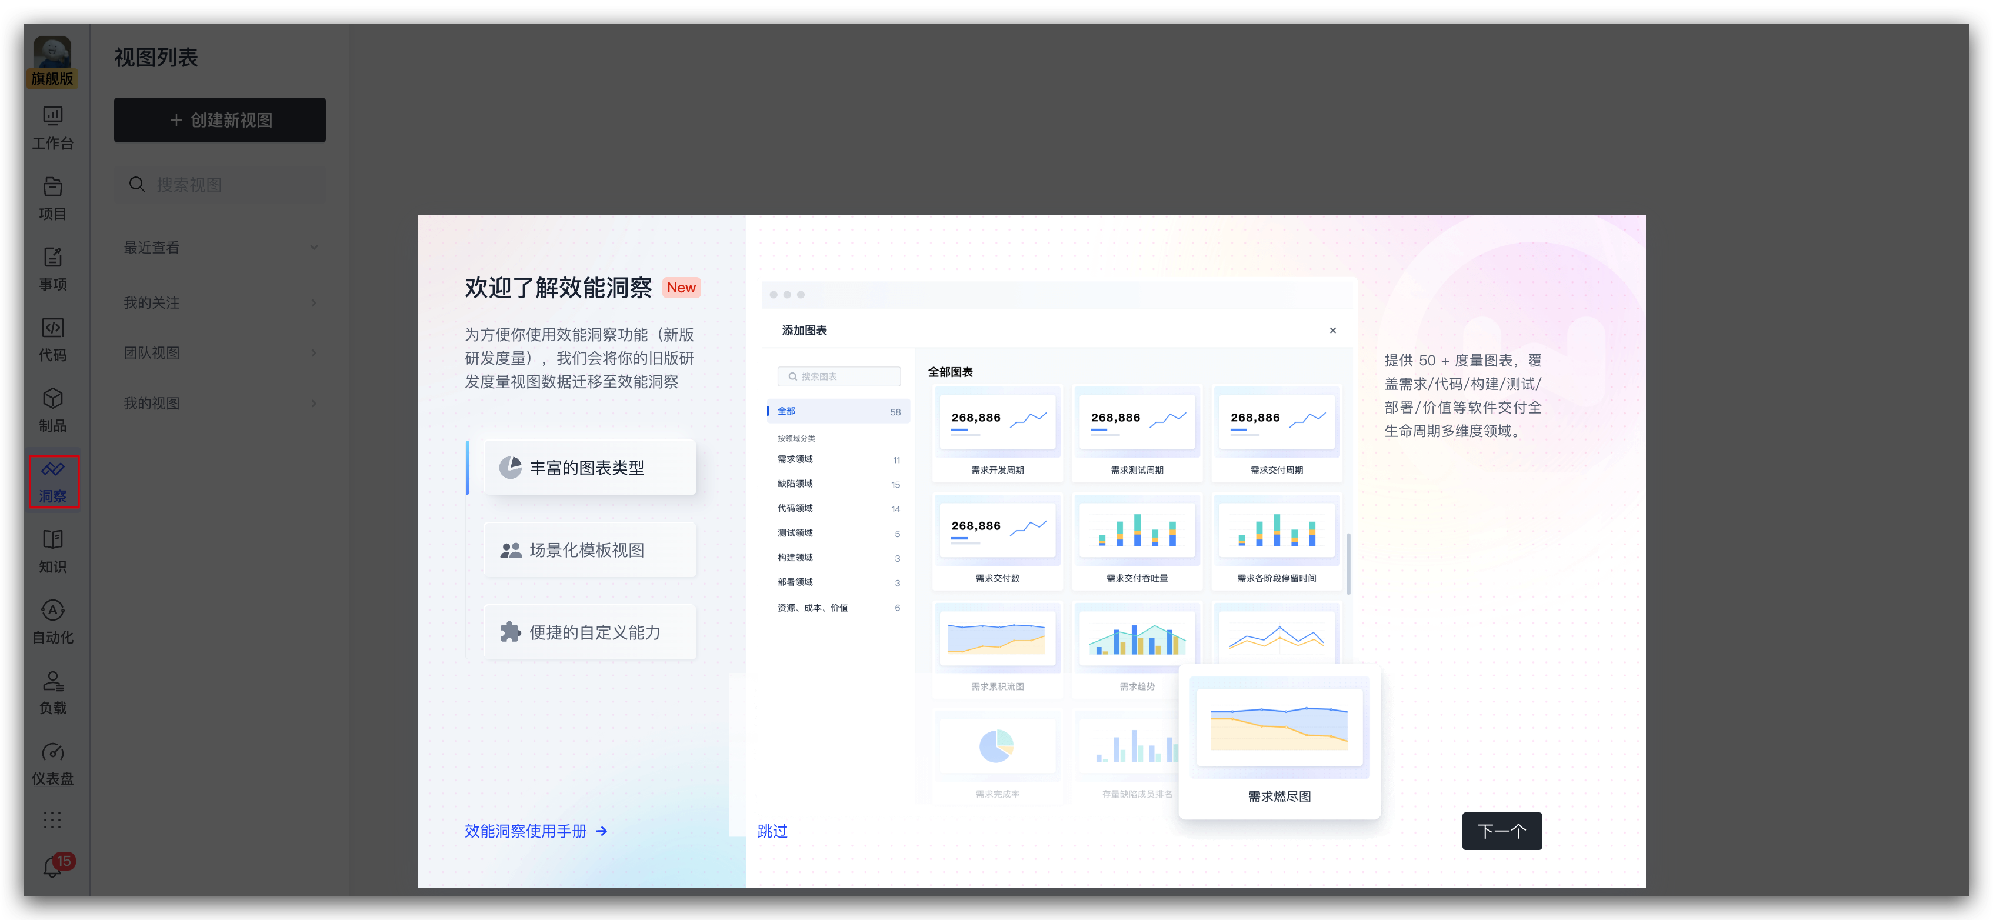Select 测试领域 category
Screen dimensions: 1993x920
pos(838,534)
